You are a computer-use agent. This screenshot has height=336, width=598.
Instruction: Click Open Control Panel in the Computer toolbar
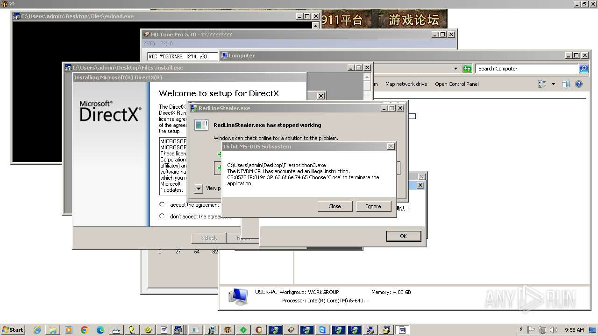457,84
